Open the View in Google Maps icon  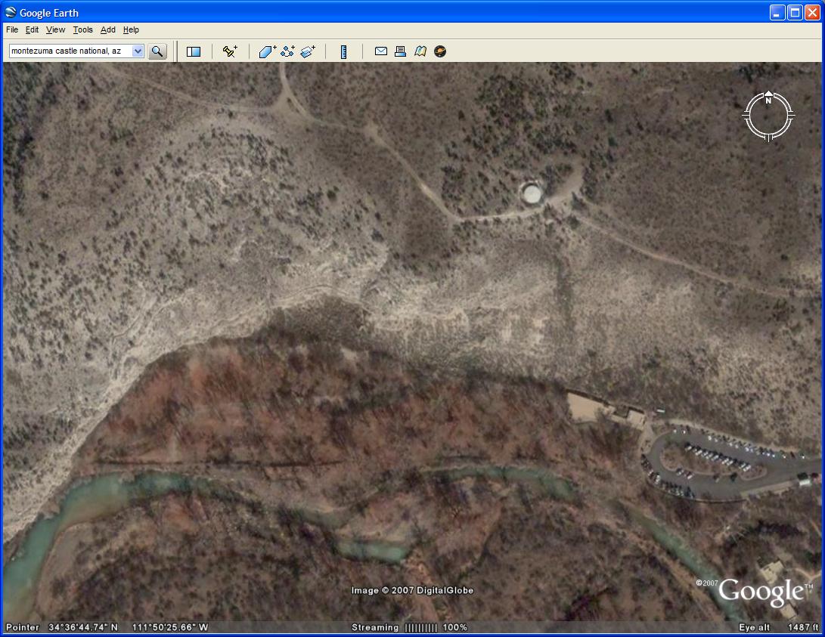tap(420, 51)
